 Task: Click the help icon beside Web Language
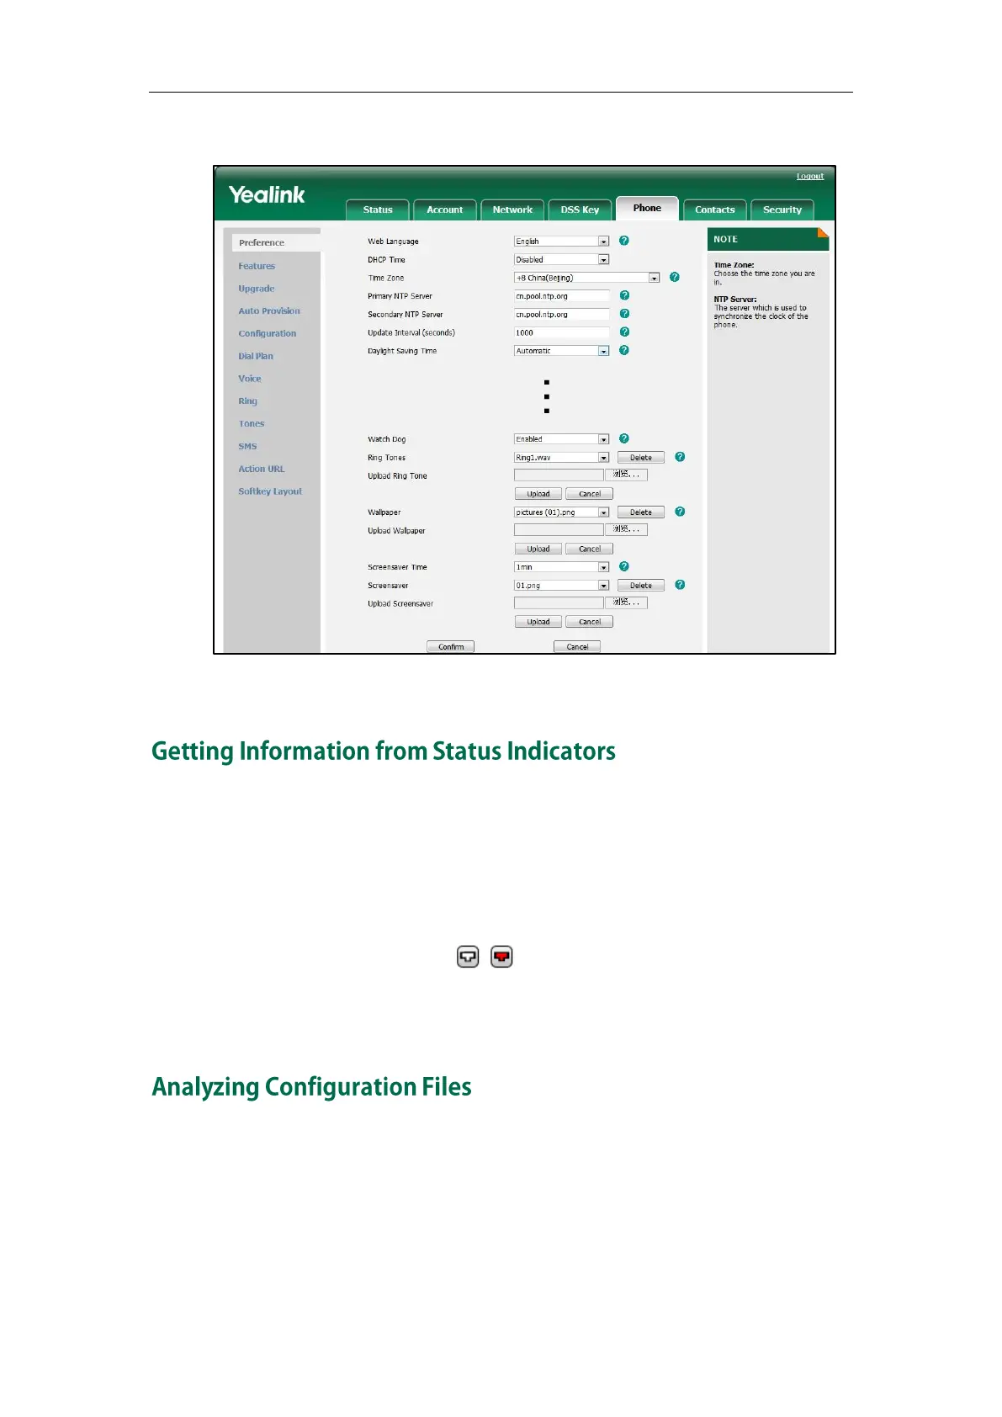point(624,241)
